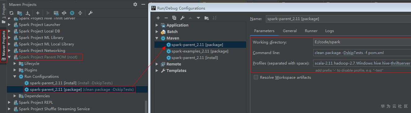Toggle Maven Projects side tab
The width and height of the screenshot is (411, 113).
3,46
